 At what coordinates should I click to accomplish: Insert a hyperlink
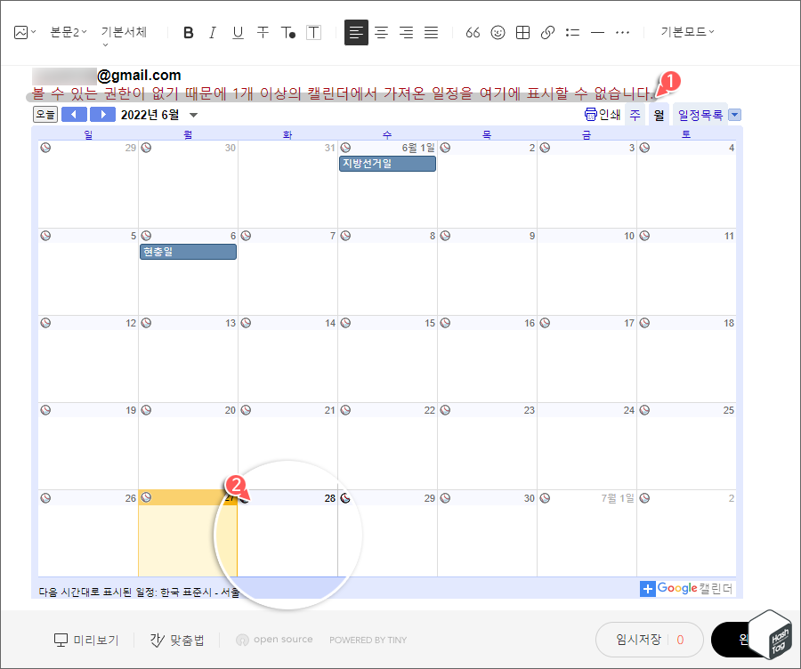(x=547, y=32)
